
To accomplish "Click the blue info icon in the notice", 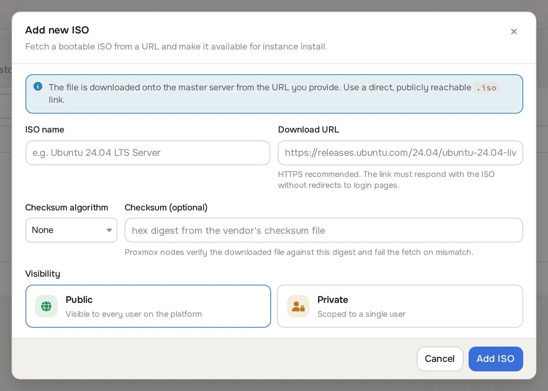I will (x=38, y=86).
